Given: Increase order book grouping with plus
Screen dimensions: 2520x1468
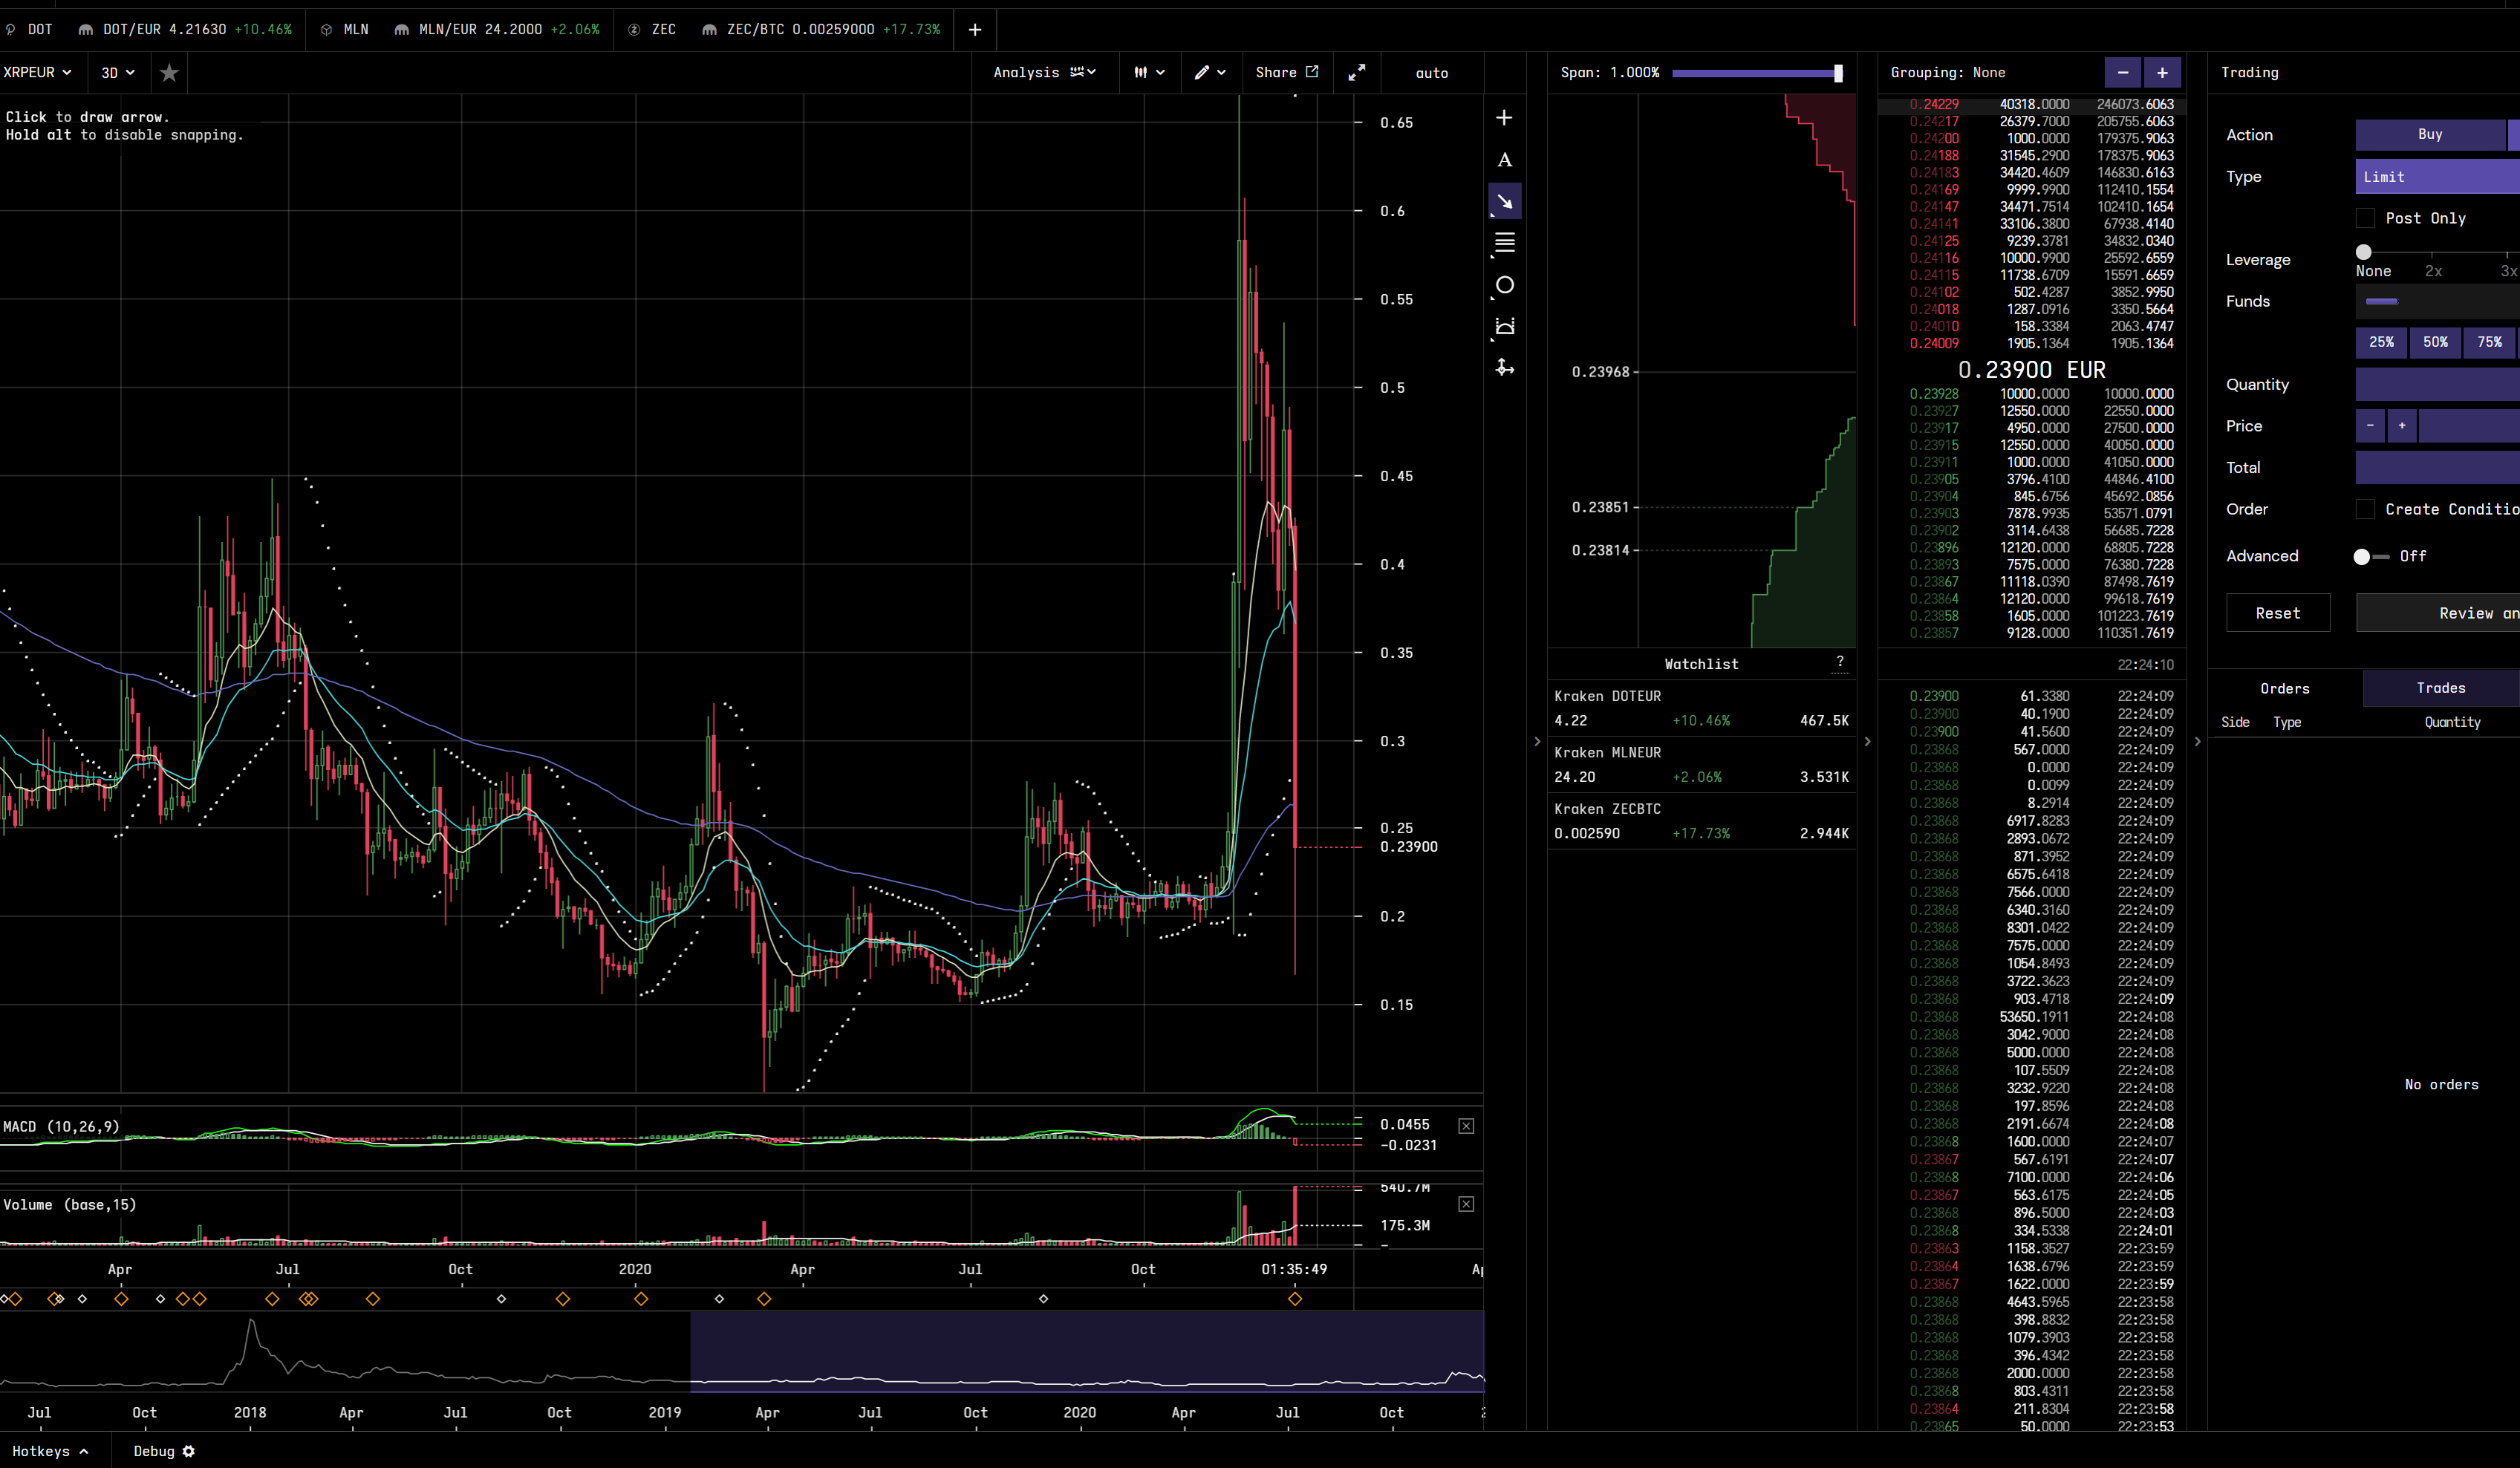Looking at the screenshot, I should (x=2162, y=72).
